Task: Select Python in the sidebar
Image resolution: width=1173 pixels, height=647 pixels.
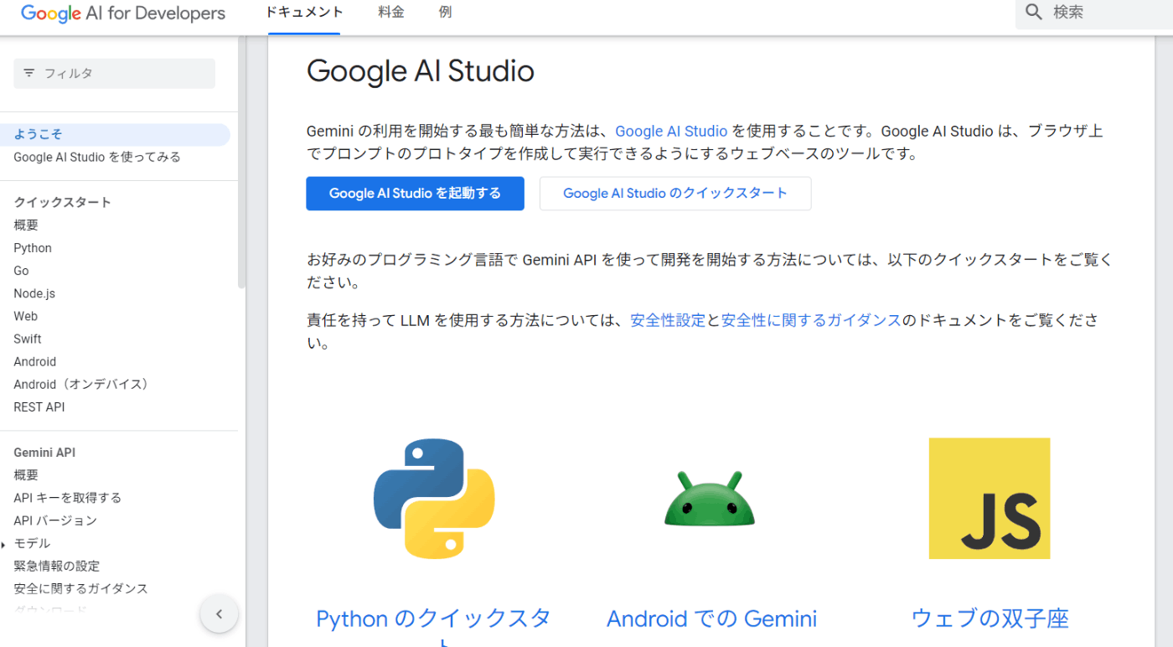Action: point(33,248)
